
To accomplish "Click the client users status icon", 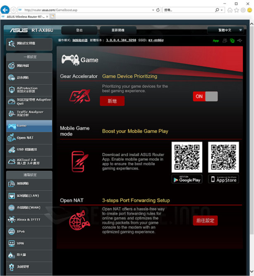I will point(225,41).
